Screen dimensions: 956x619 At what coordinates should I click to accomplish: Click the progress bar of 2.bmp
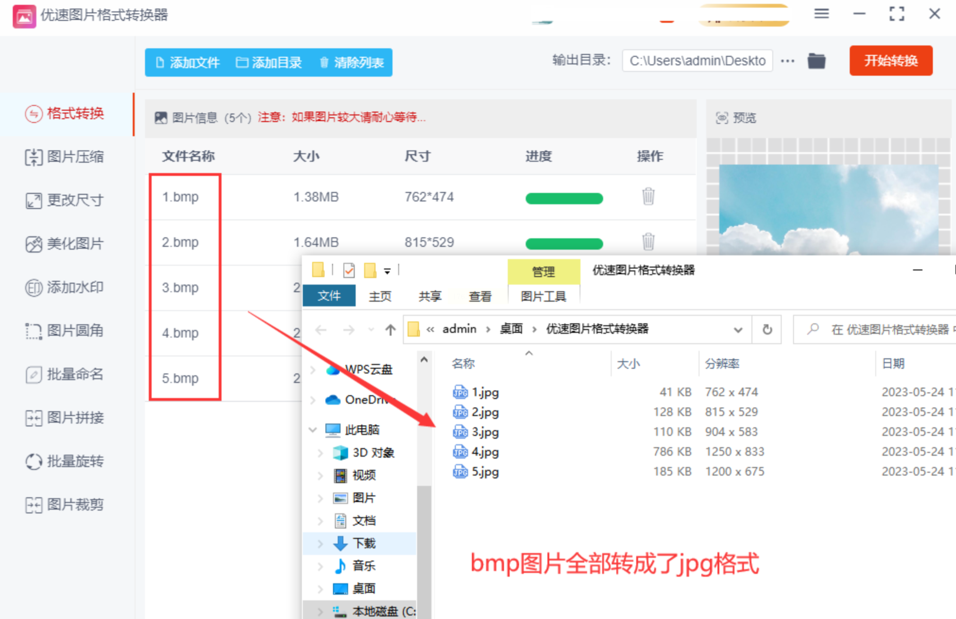pyautogui.click(x=564, y=243)
